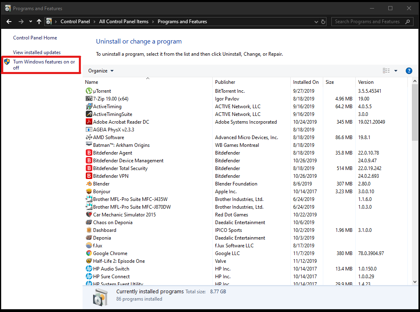
Task: Click the scrollbar up arrow
Action: [x=415, y=81]
